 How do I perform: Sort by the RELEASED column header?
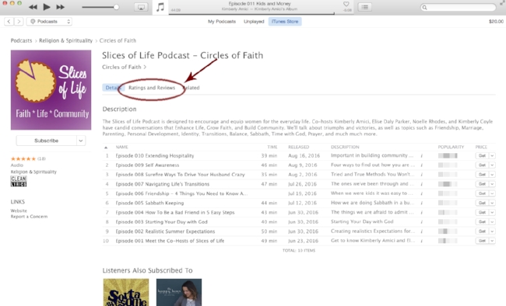(298, 147)
